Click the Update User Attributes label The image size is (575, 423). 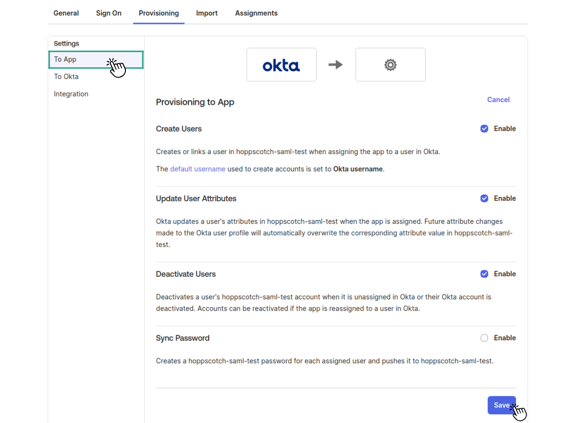click(196, 198)
